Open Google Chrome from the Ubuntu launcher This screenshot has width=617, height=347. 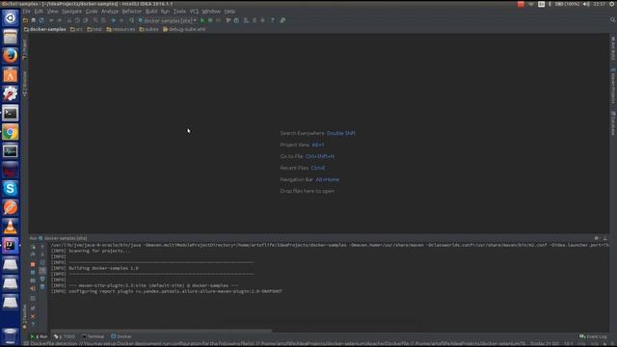point(11,132)
